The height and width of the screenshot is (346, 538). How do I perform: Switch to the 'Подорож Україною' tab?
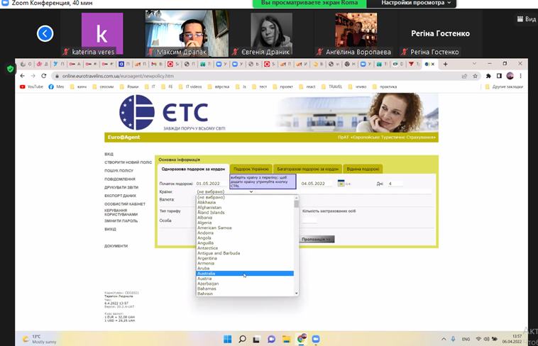click(251, 169)
